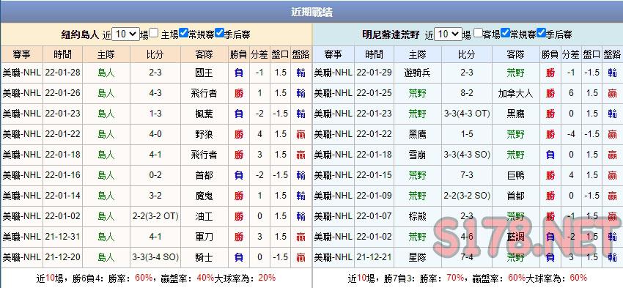This screenshot has width=623, height=288.
Task: Toggle 季后賽 checkbox for 紐約島人
Action: click(219, 34)
